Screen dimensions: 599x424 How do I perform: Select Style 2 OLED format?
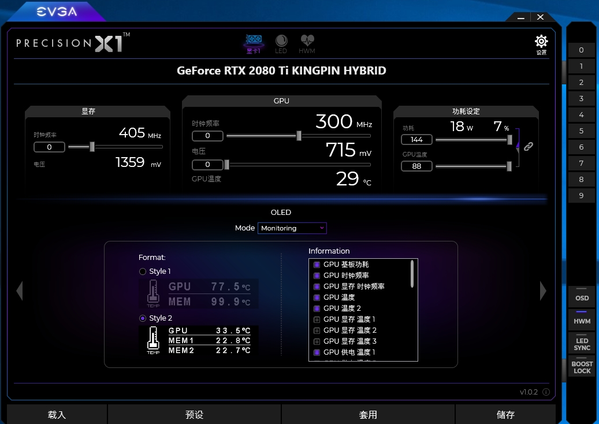point(143,318)
